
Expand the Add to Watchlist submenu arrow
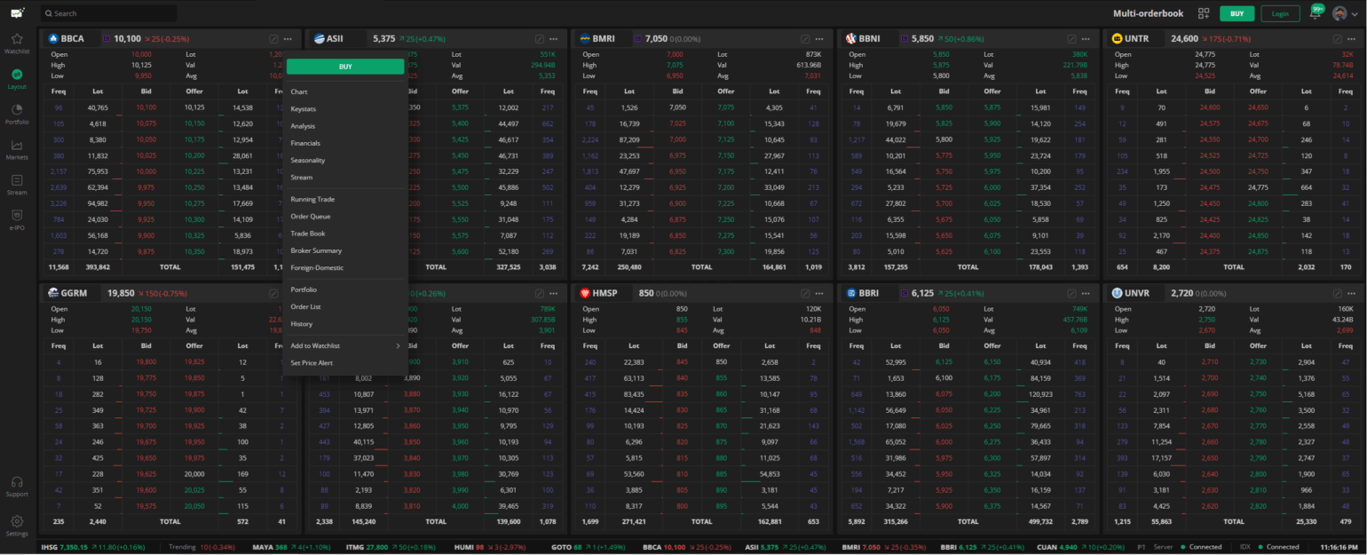pos(398,345)
